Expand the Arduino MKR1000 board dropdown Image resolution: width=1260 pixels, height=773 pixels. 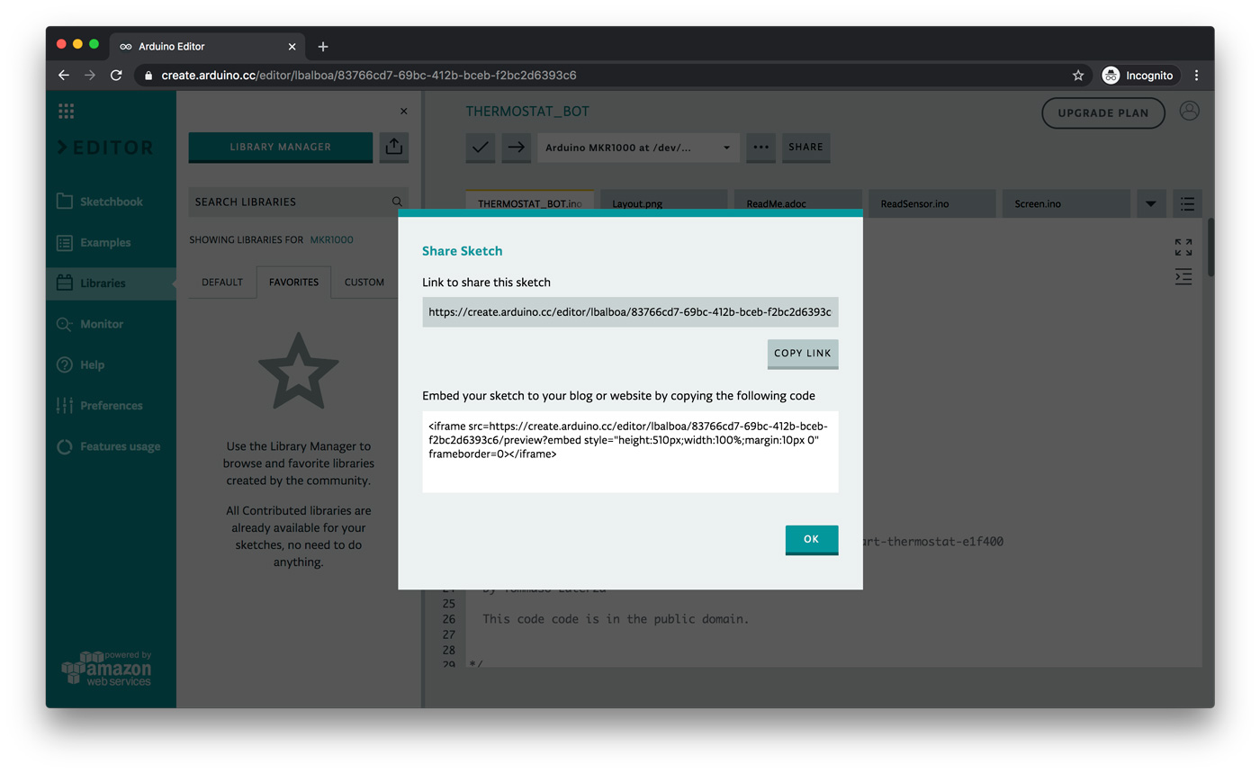tap(638, 148)
